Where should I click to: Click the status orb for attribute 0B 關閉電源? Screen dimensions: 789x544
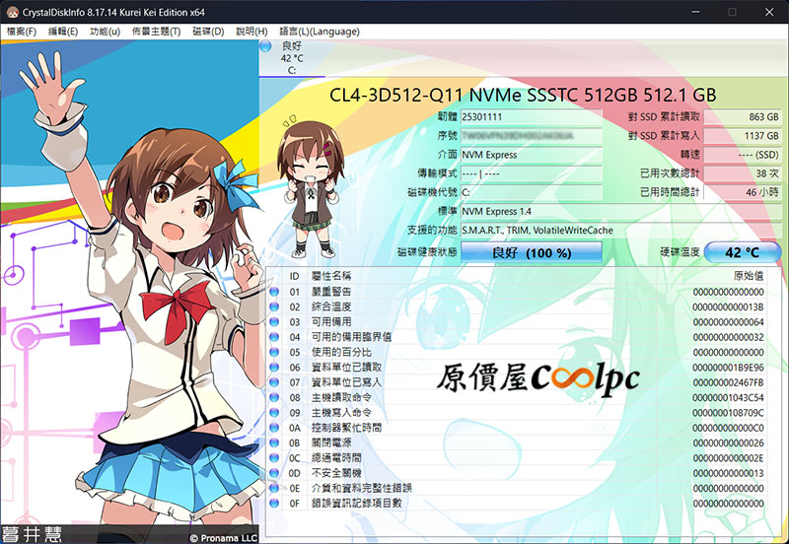274,442
